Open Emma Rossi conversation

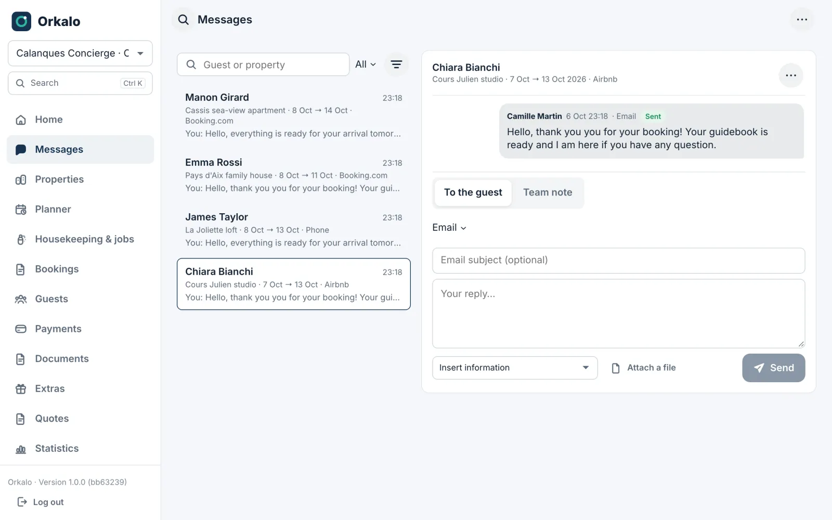click(x=294, y=175)
